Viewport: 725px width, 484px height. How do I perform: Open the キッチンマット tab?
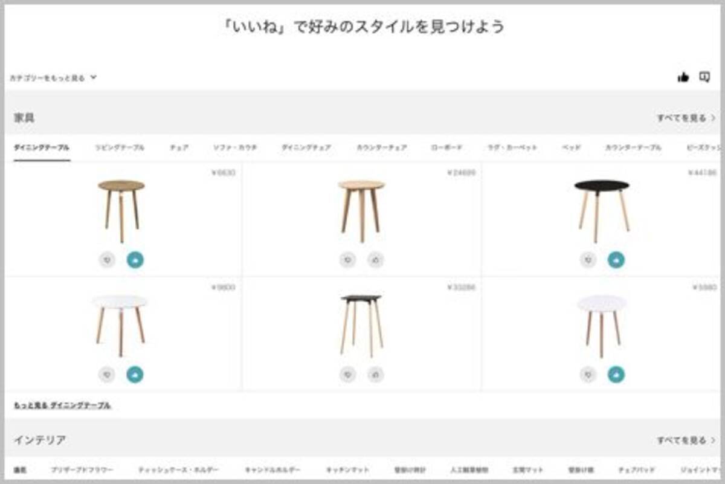[348, 469]
